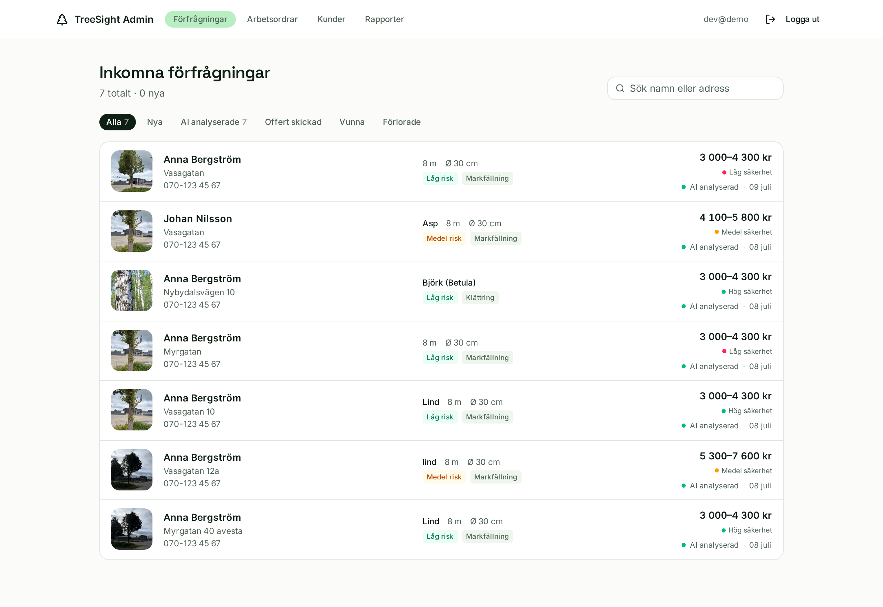Select the Alla 7 filter

(118, 122)
